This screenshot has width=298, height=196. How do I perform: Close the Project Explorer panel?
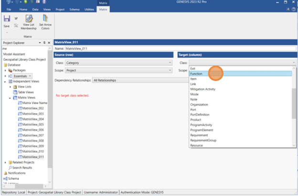tap(49, 43)
